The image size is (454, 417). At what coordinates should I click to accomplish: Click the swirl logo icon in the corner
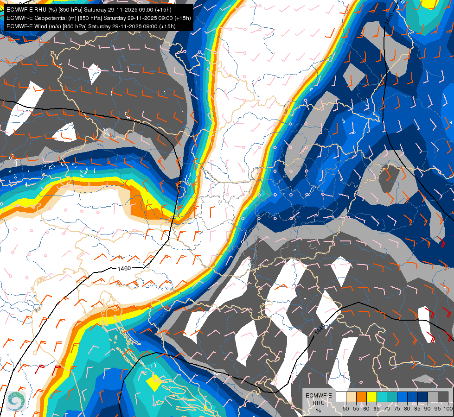[x=16, y=401]
